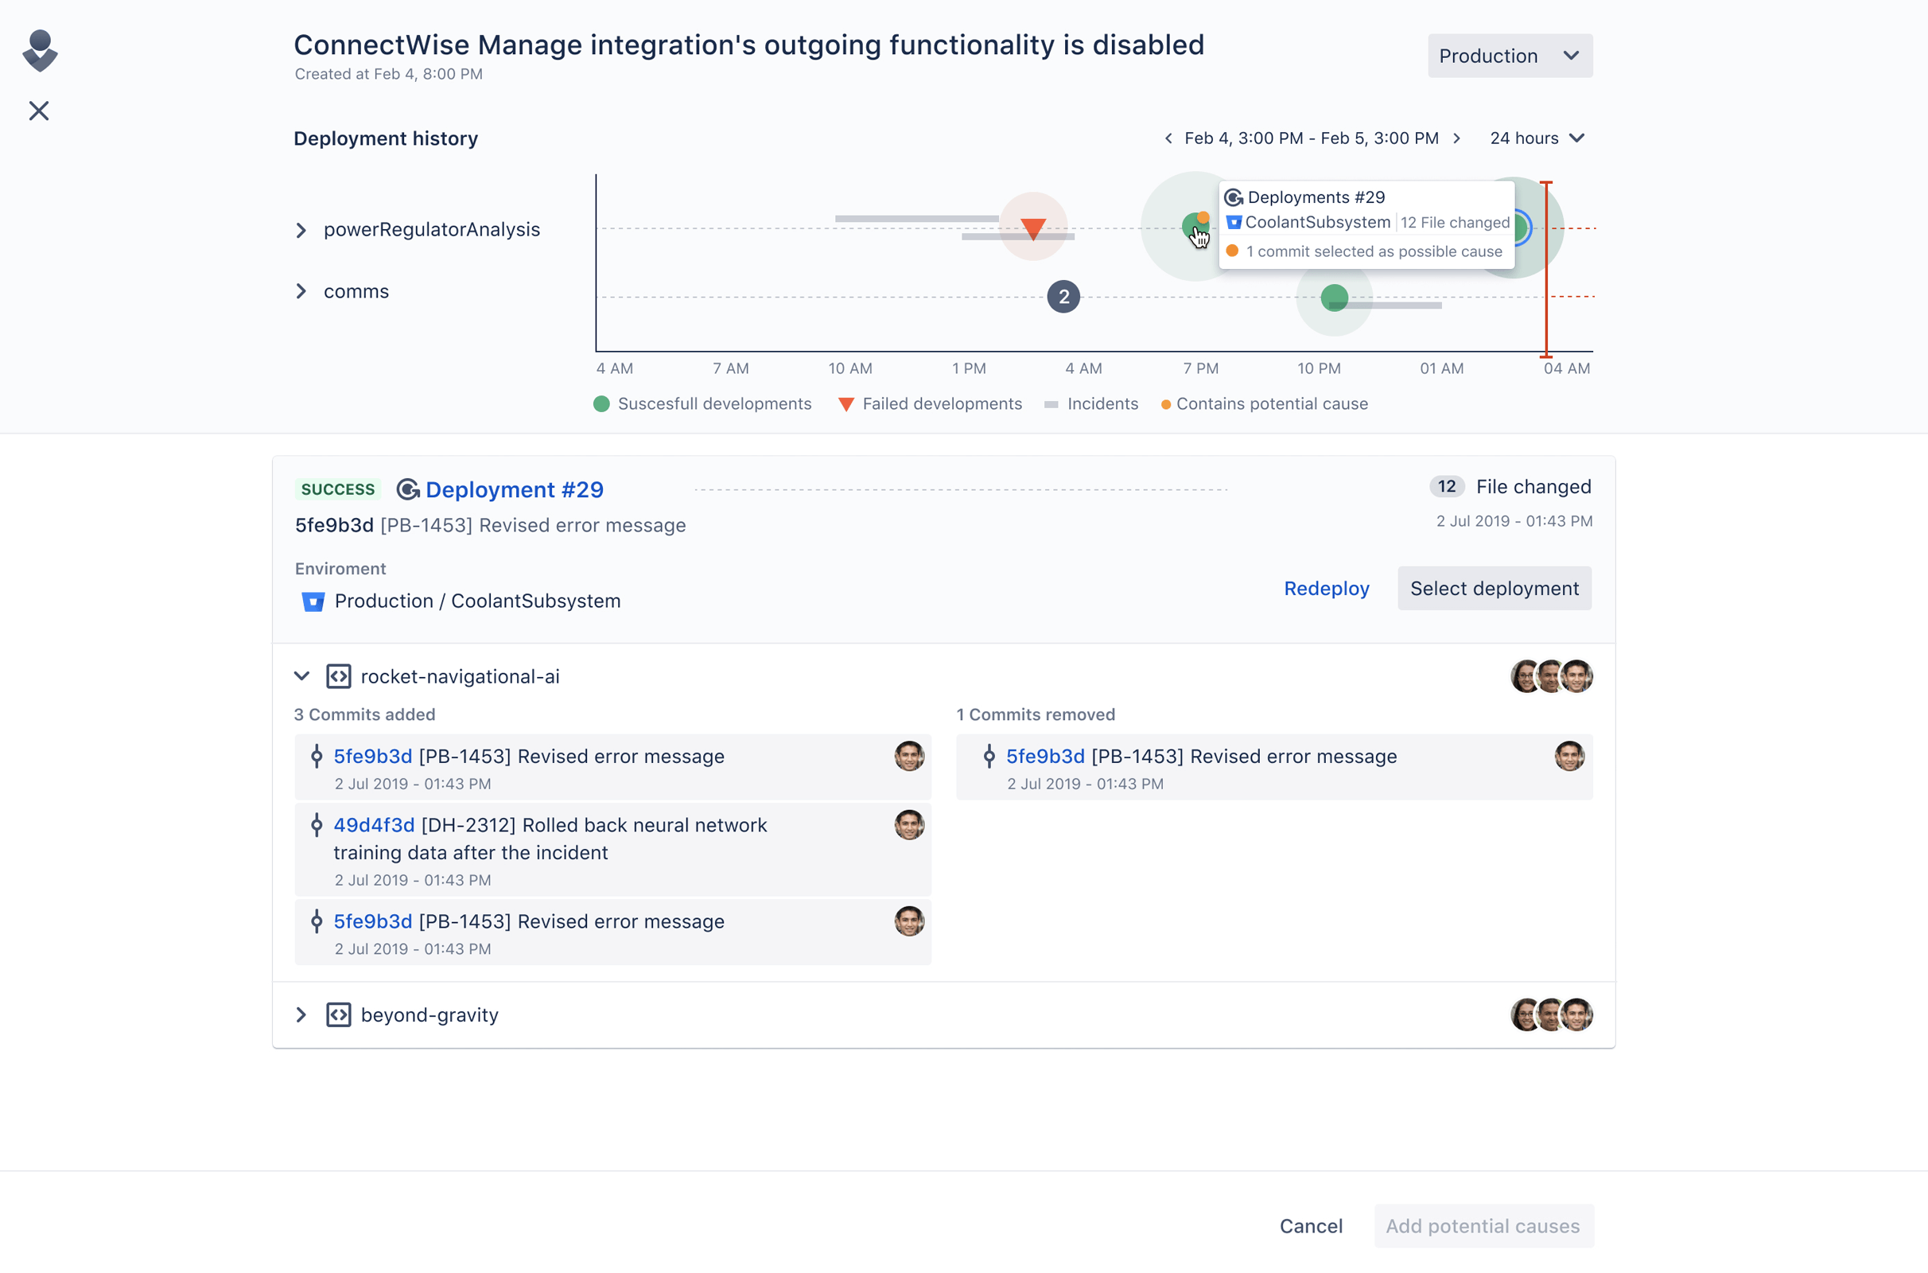Image resolution: width=1928 pixels, height=1273 pixels.
Task: Click the commit branch icon beside 49d4f3d
Action: pos(316,825)
